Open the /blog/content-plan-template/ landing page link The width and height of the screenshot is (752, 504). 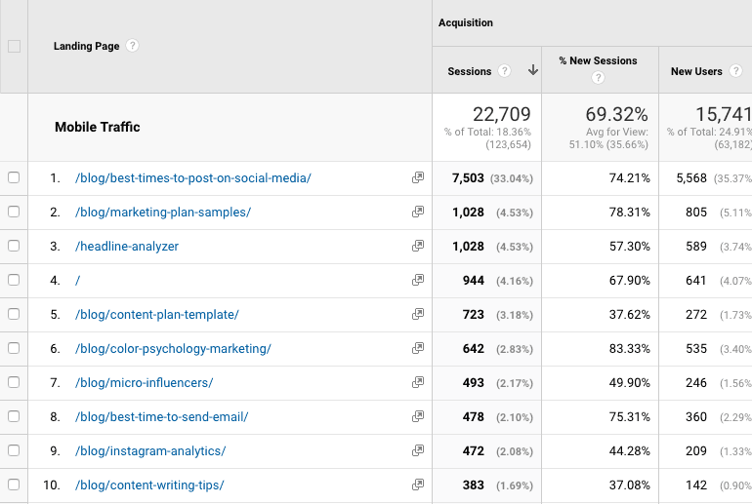[156, 315]
